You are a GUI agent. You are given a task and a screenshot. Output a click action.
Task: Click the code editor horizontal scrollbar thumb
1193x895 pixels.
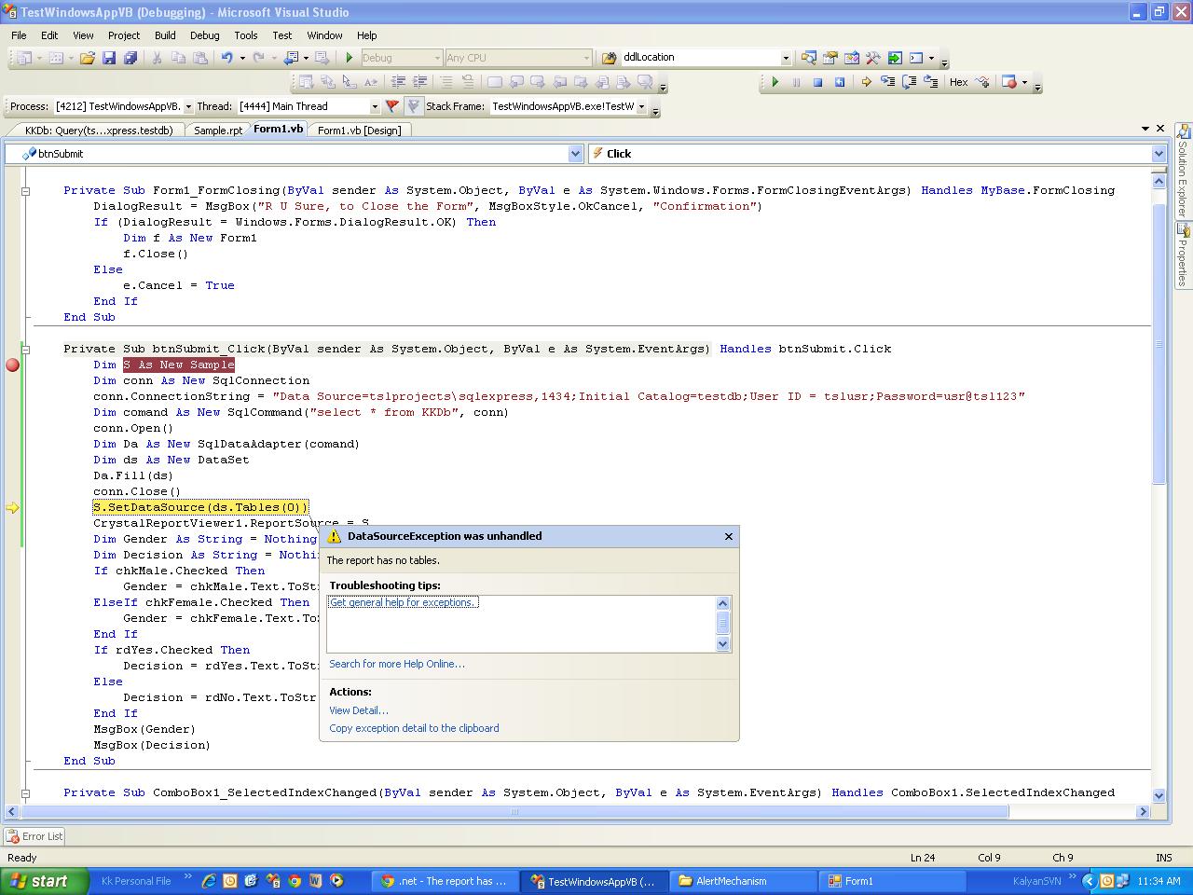514,812
